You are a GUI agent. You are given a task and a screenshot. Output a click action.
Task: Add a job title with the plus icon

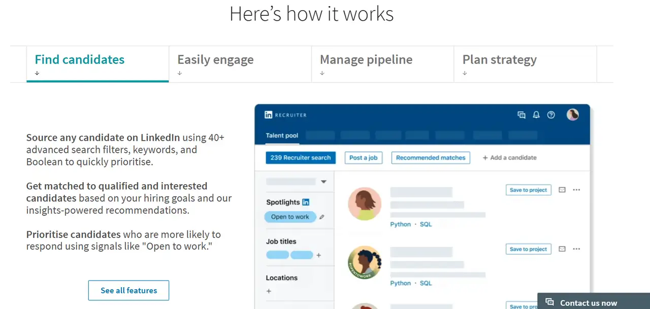pyautogui.click(x=318, y=255)
